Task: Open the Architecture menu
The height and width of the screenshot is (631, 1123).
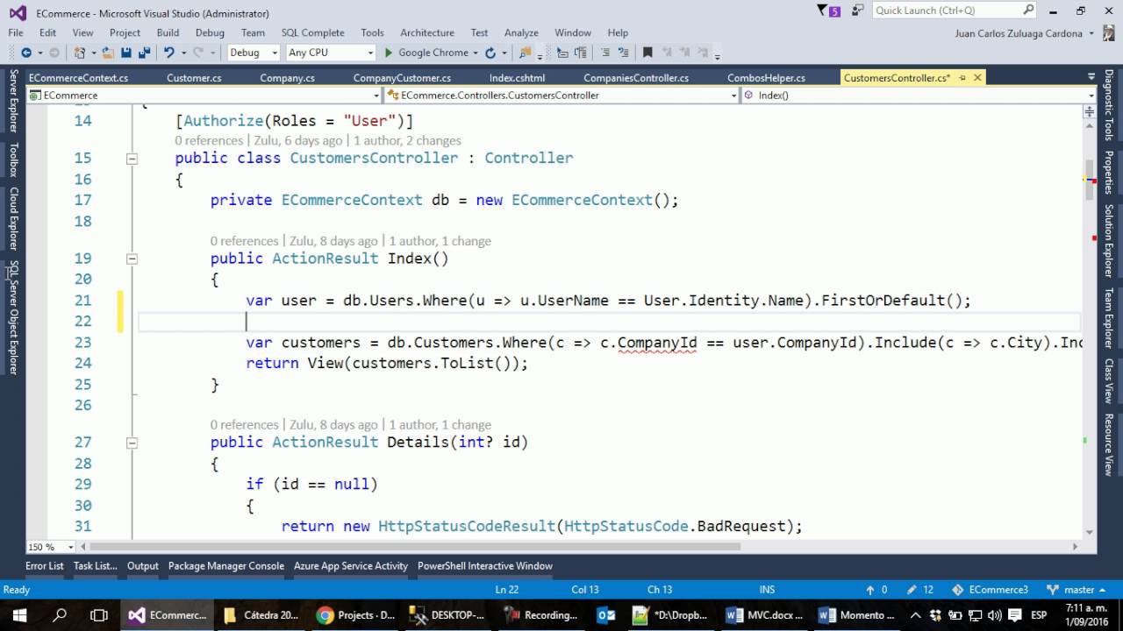Action: pyautogui.click(x=427, y=32)
